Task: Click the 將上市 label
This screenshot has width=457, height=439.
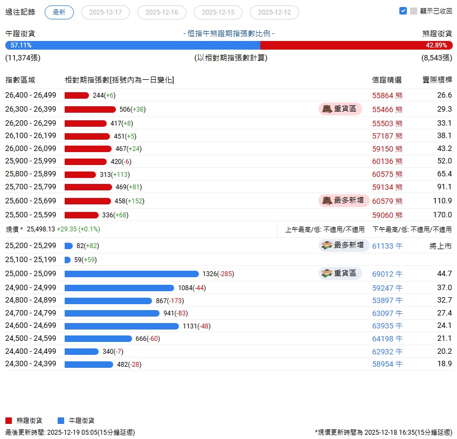Action: pyautogui.click(x=440, y=246)
